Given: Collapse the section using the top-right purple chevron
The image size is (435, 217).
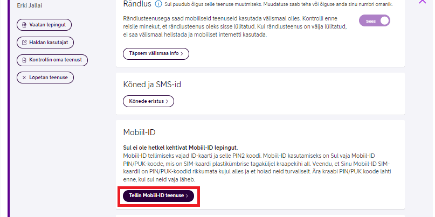Looking at the screenshot, I should click(422, 2).
